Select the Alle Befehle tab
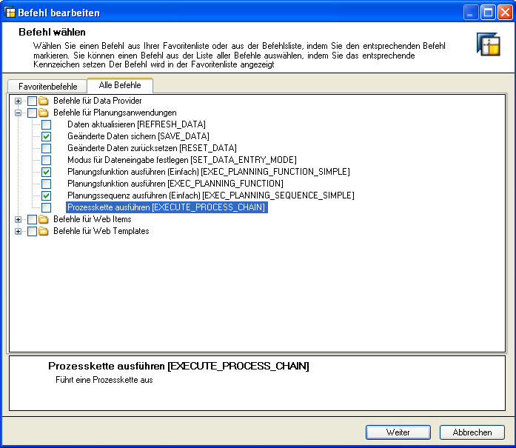The height and width of the screenshot is (448, 516). click(119, 85)
